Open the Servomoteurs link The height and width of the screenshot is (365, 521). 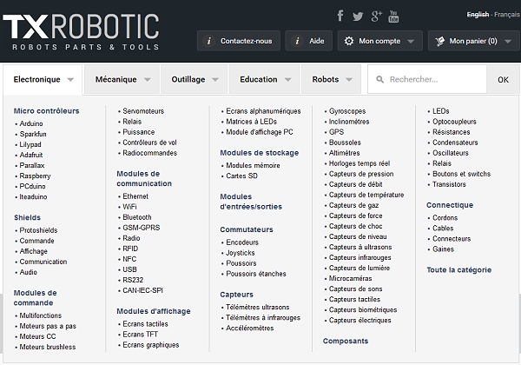coord(143,111)
